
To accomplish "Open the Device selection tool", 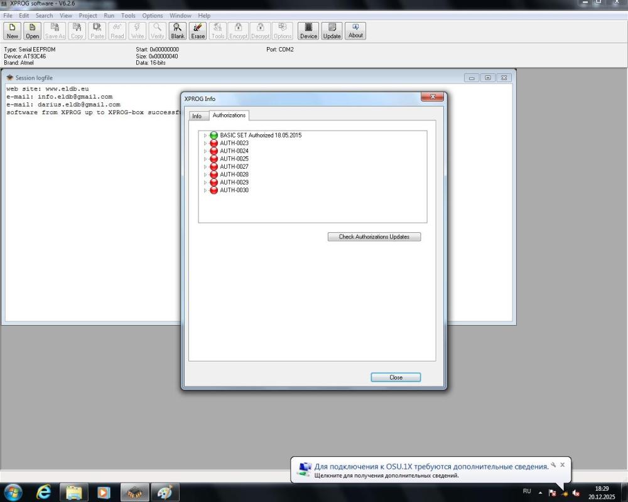I will [308, 31].
